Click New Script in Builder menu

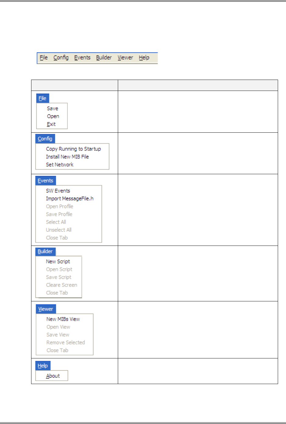[x=58, y=262]
